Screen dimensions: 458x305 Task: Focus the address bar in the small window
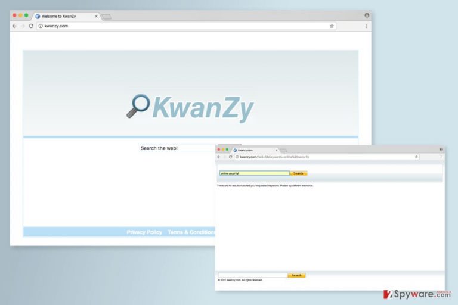[x=327, y=157]
